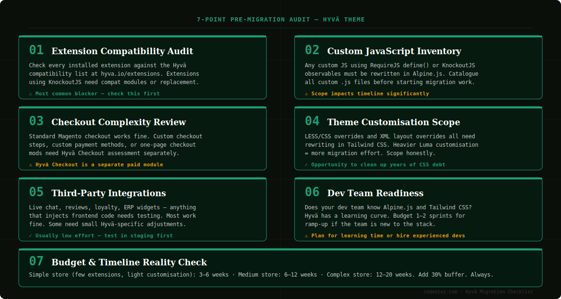Click the line beginning 'Simple store (few extensions'

(x=261, y=275)
